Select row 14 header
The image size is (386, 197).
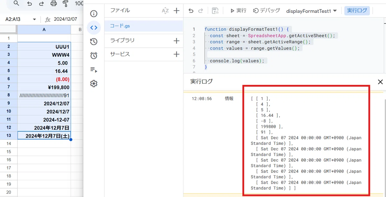9,144
